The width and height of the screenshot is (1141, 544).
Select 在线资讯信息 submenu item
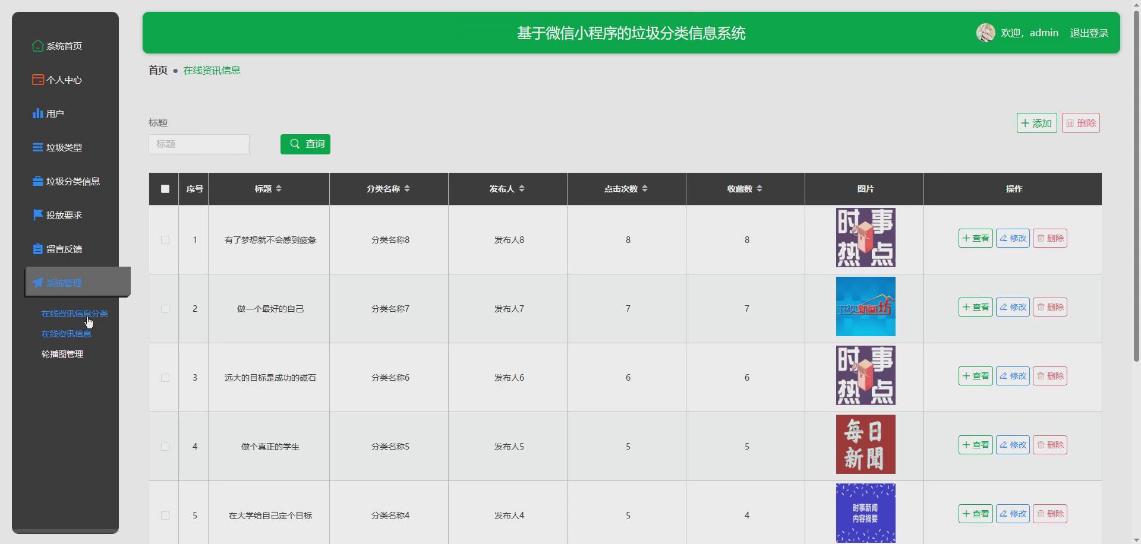click(x=67, y=334)
